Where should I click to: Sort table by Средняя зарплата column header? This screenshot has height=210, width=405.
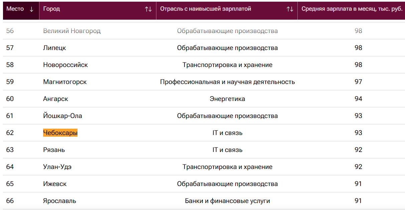coord(352,9)
